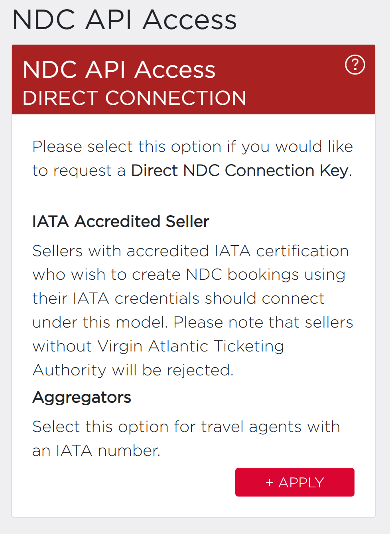Click 'Select this option for travel agents' line
Viewport: 390px width, 534px height.
click(186, 427)
